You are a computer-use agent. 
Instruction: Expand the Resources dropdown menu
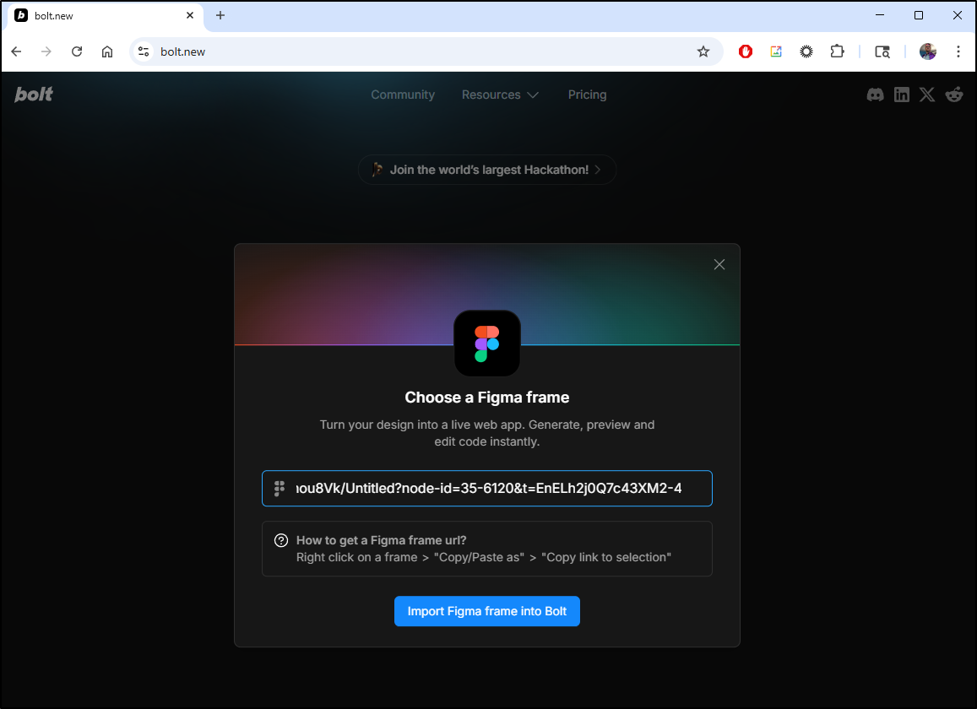[x=500, y=95]
